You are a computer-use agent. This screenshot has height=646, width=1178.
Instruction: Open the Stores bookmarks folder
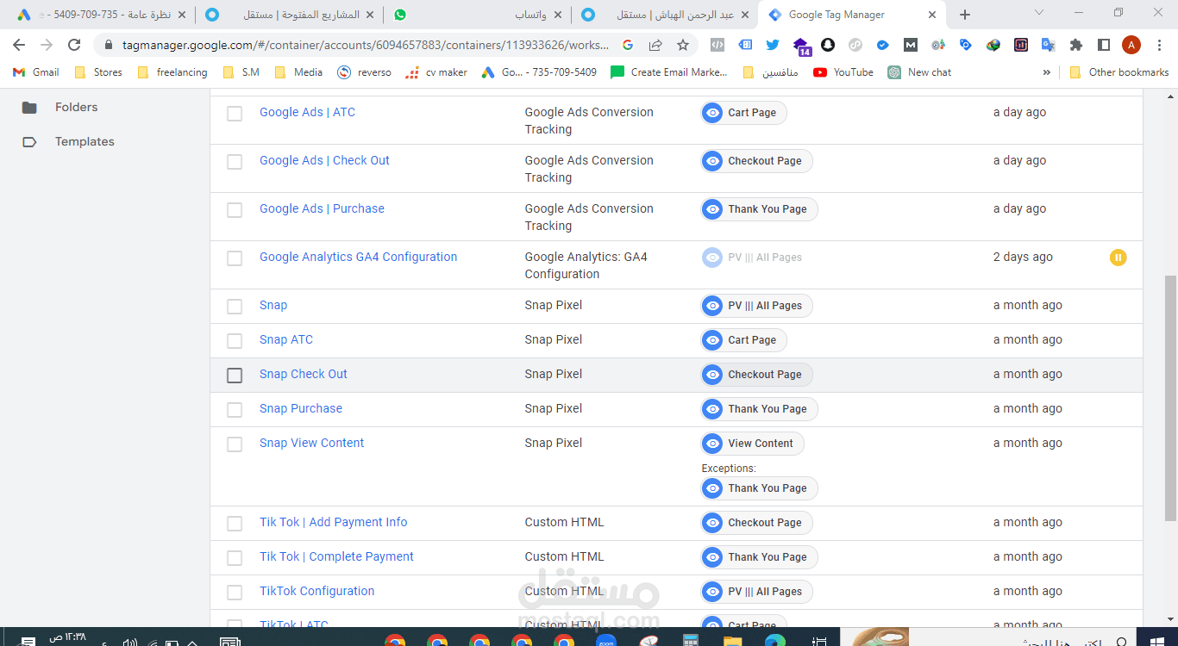point(98,72)
